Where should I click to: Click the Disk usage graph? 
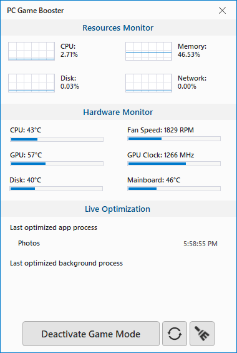click(x=31, y=83)
